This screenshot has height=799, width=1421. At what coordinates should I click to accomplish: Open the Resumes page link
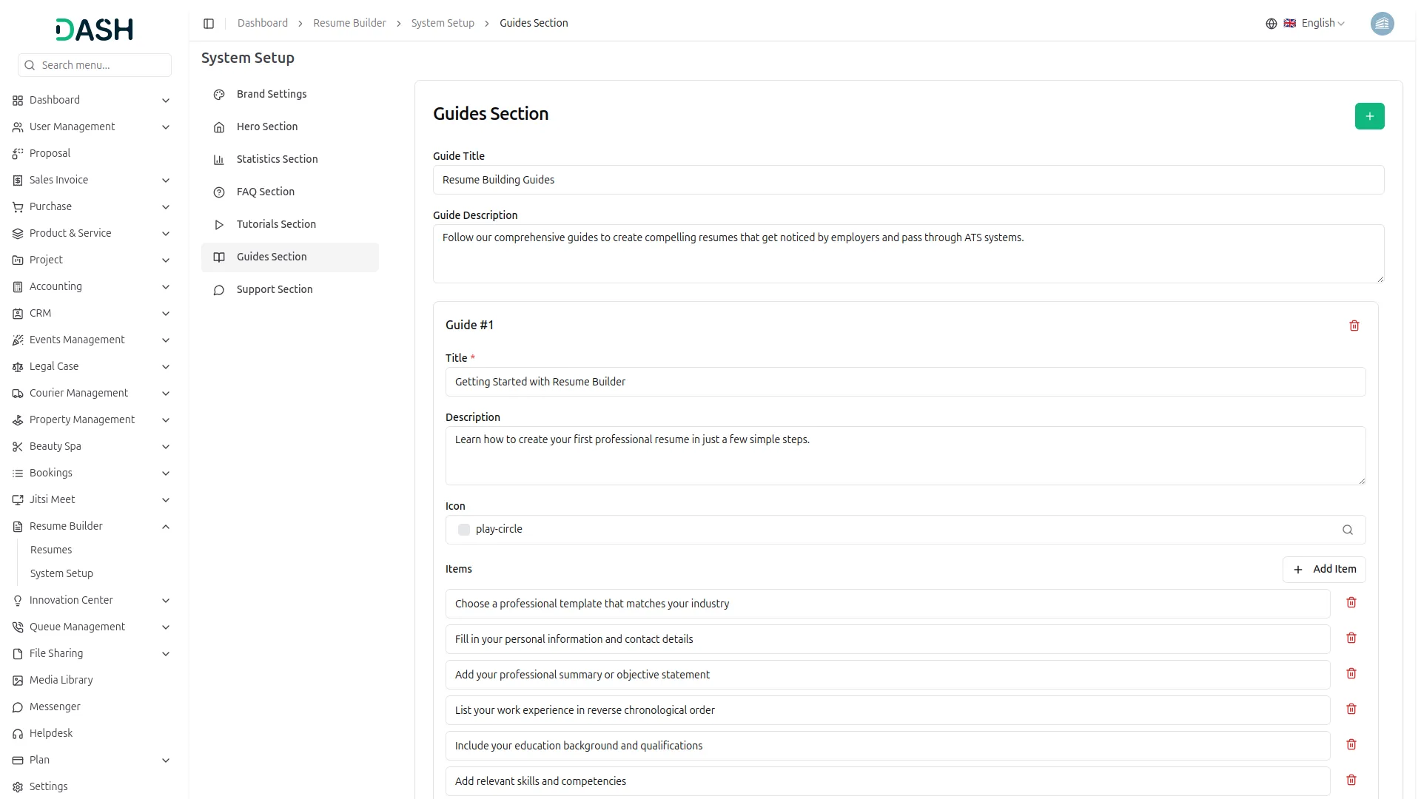point(51,550)
